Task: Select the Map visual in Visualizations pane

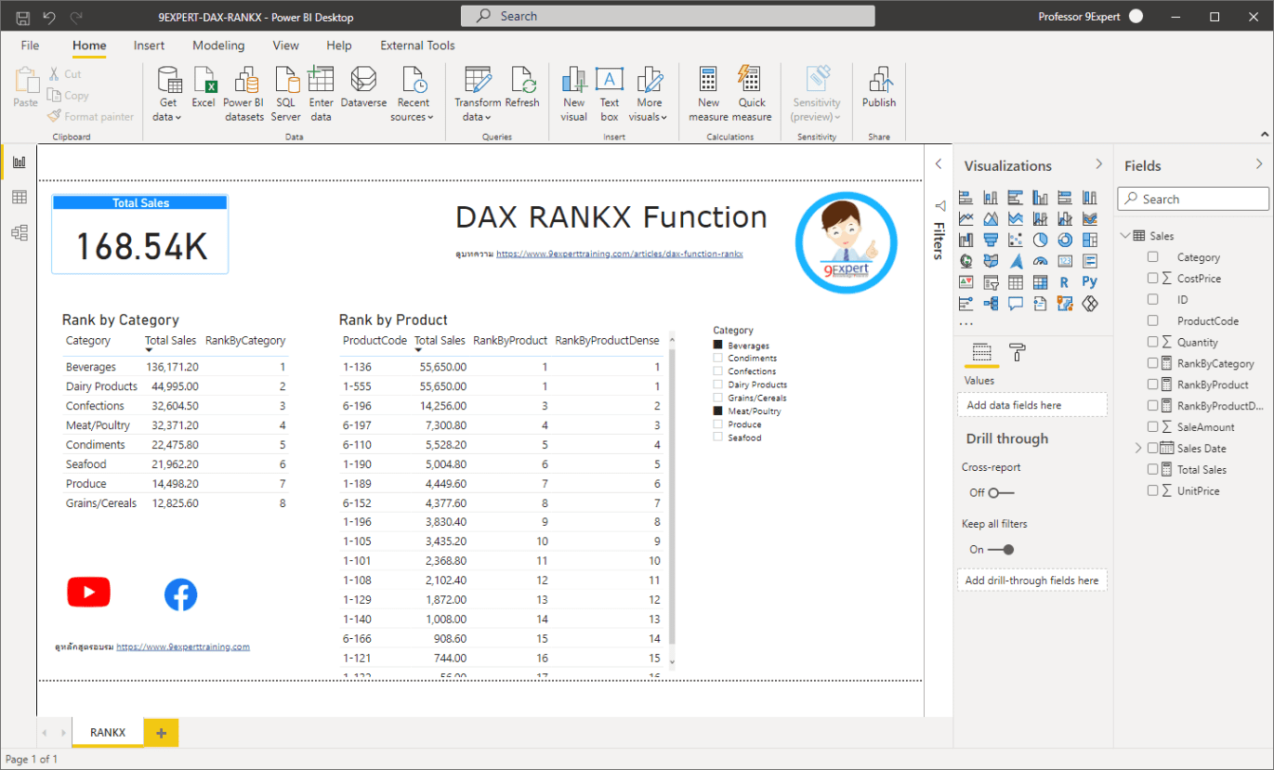Action: point(965,260)
